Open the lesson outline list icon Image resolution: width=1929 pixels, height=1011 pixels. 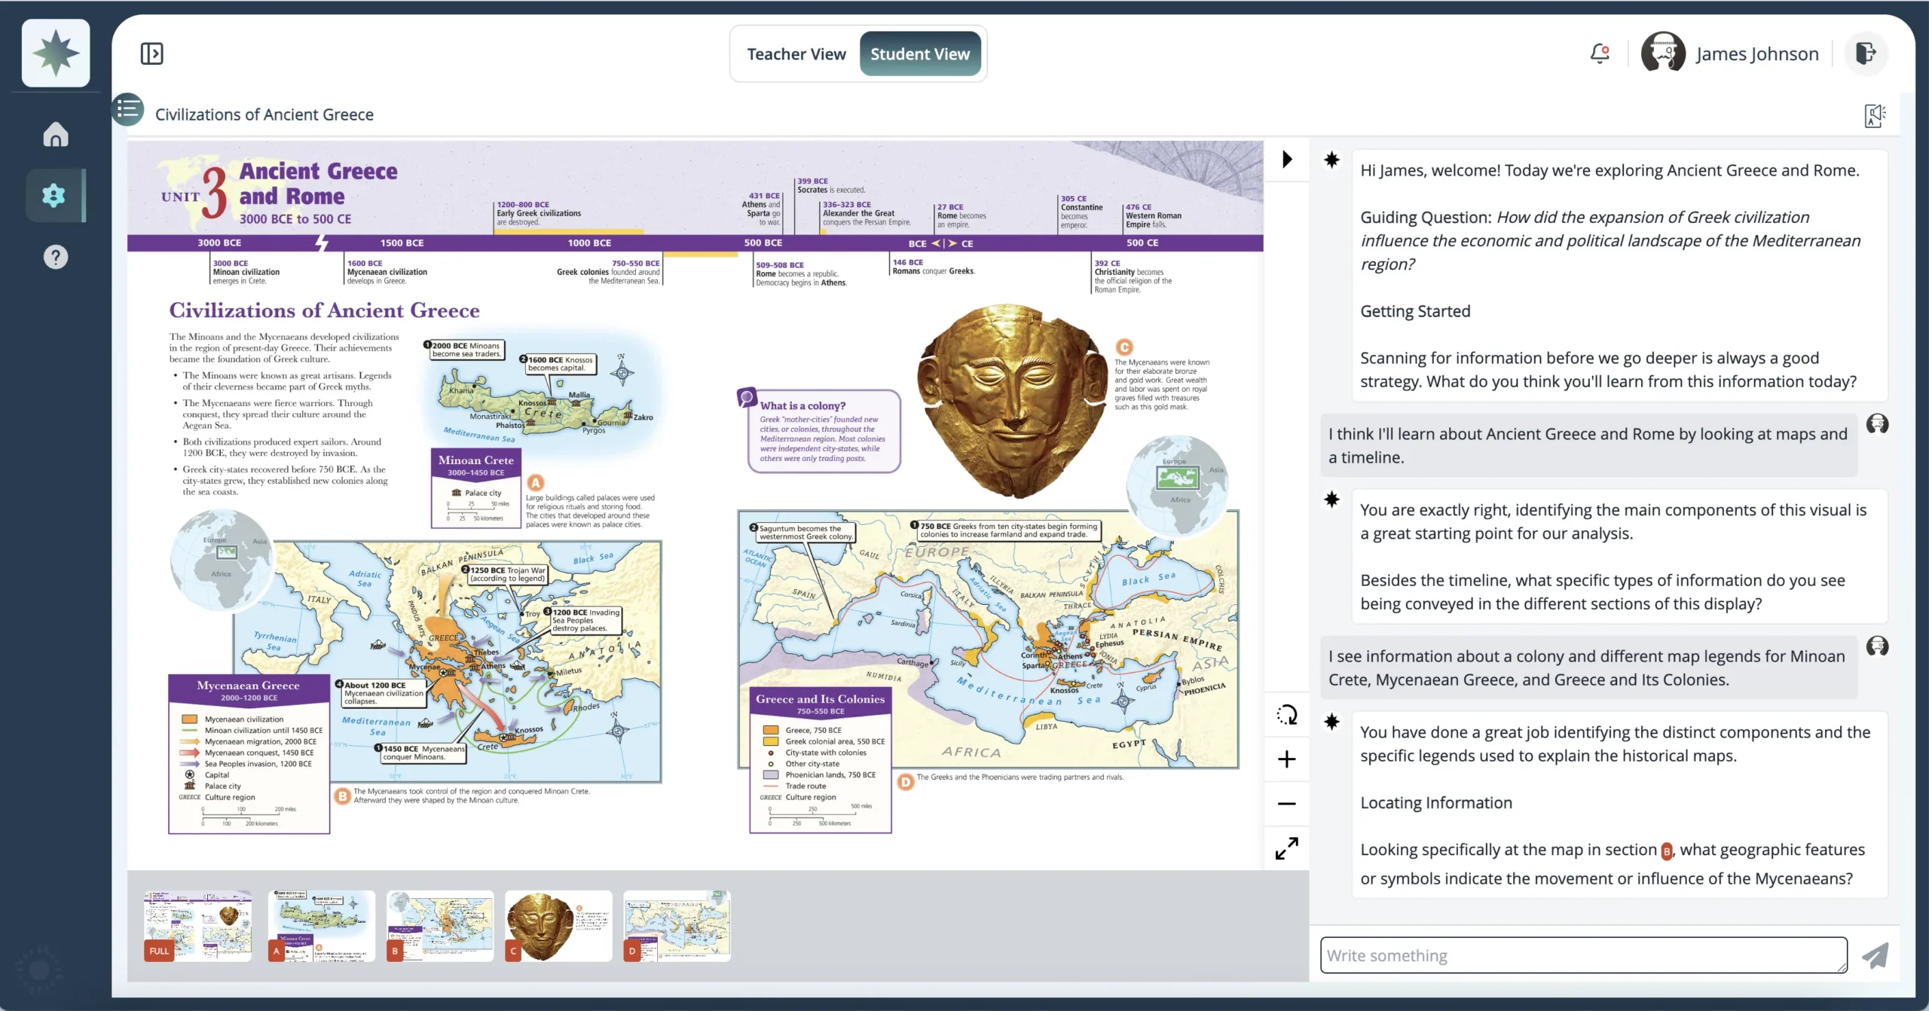click(128, 110)
